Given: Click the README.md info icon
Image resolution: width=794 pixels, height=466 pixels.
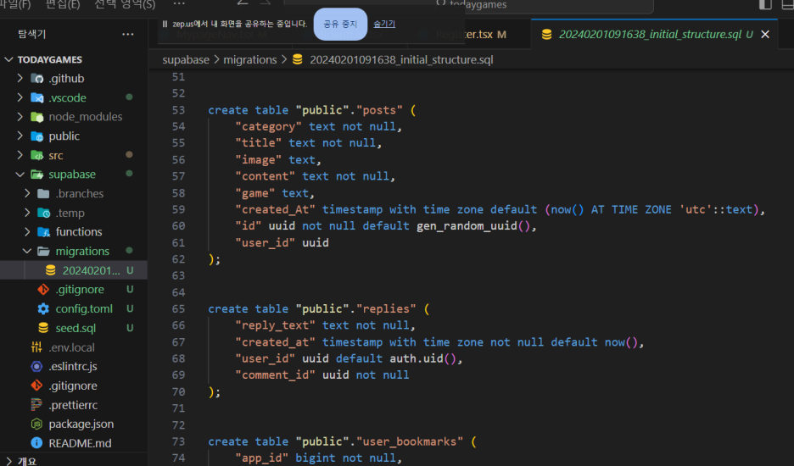Looking at the screenshot, I should (36, 443).
